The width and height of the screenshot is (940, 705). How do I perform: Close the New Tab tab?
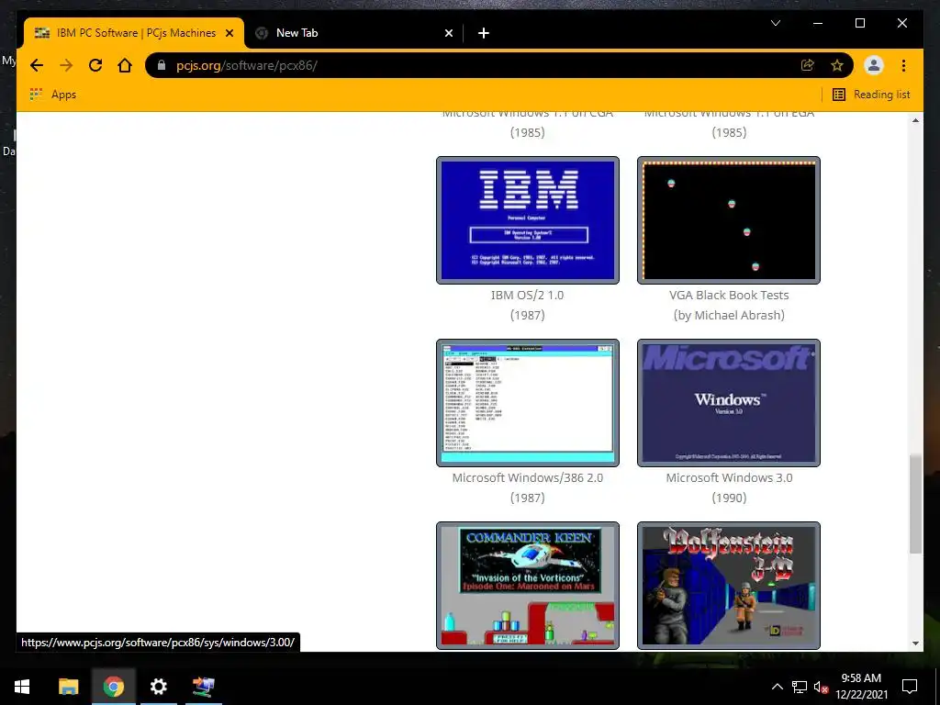pyautogui.click(x=448, y=33)
